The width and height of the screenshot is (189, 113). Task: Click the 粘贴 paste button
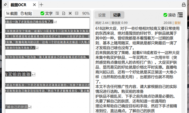(26, 13)
